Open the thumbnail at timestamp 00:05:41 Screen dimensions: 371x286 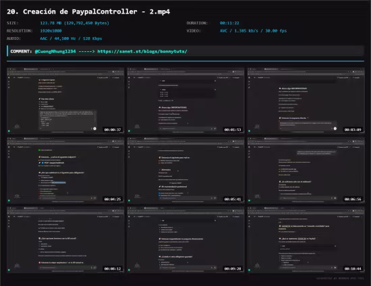[x=185, y=170]
